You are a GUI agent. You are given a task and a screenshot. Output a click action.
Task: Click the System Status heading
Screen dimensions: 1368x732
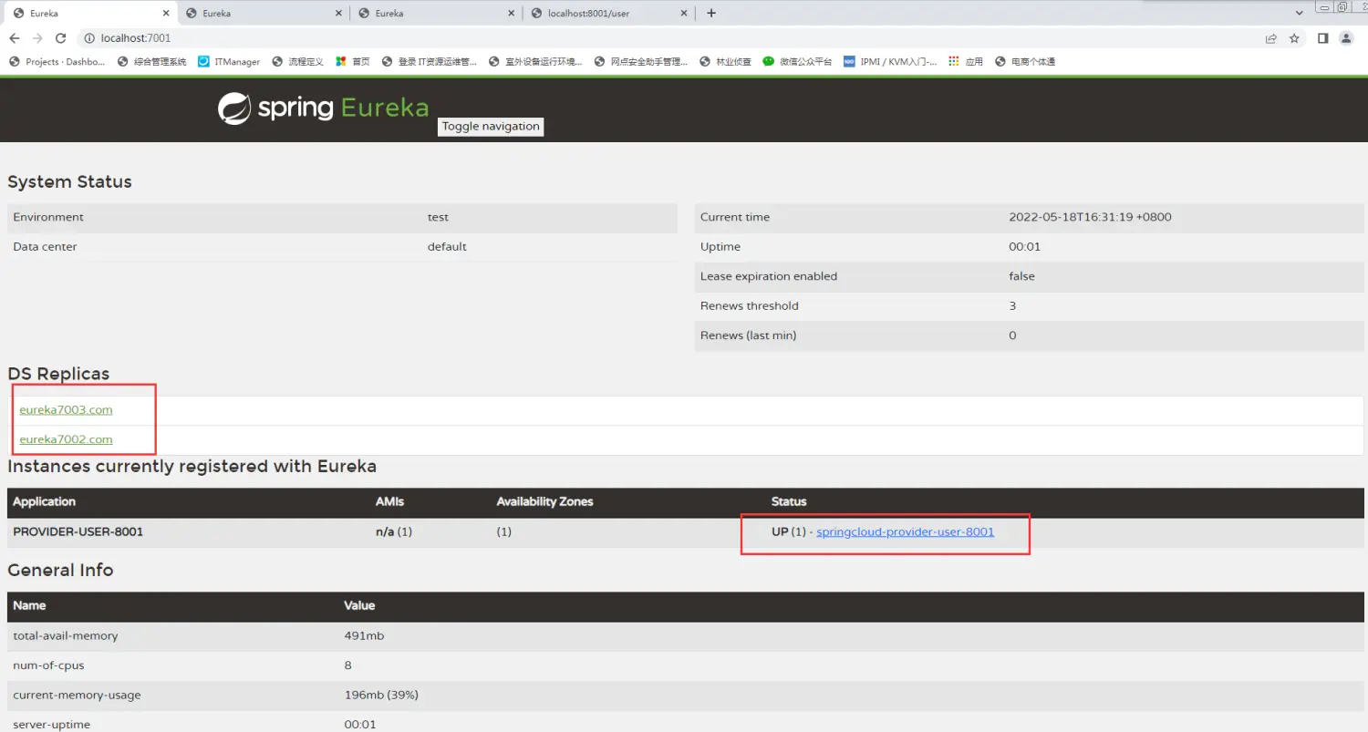pos(69,181)
